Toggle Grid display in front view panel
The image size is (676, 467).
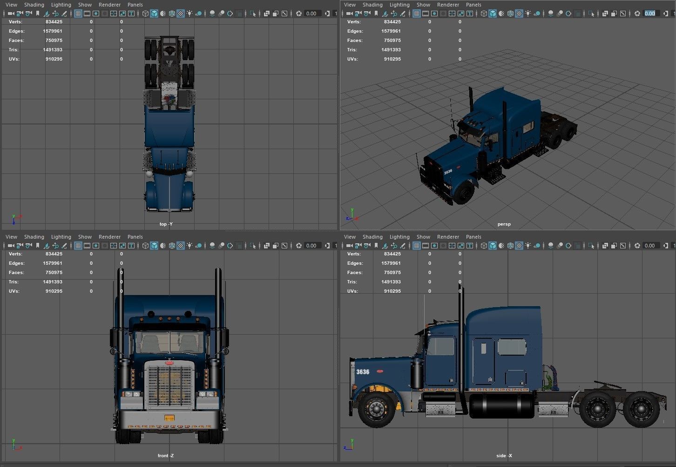pos(78,246)
